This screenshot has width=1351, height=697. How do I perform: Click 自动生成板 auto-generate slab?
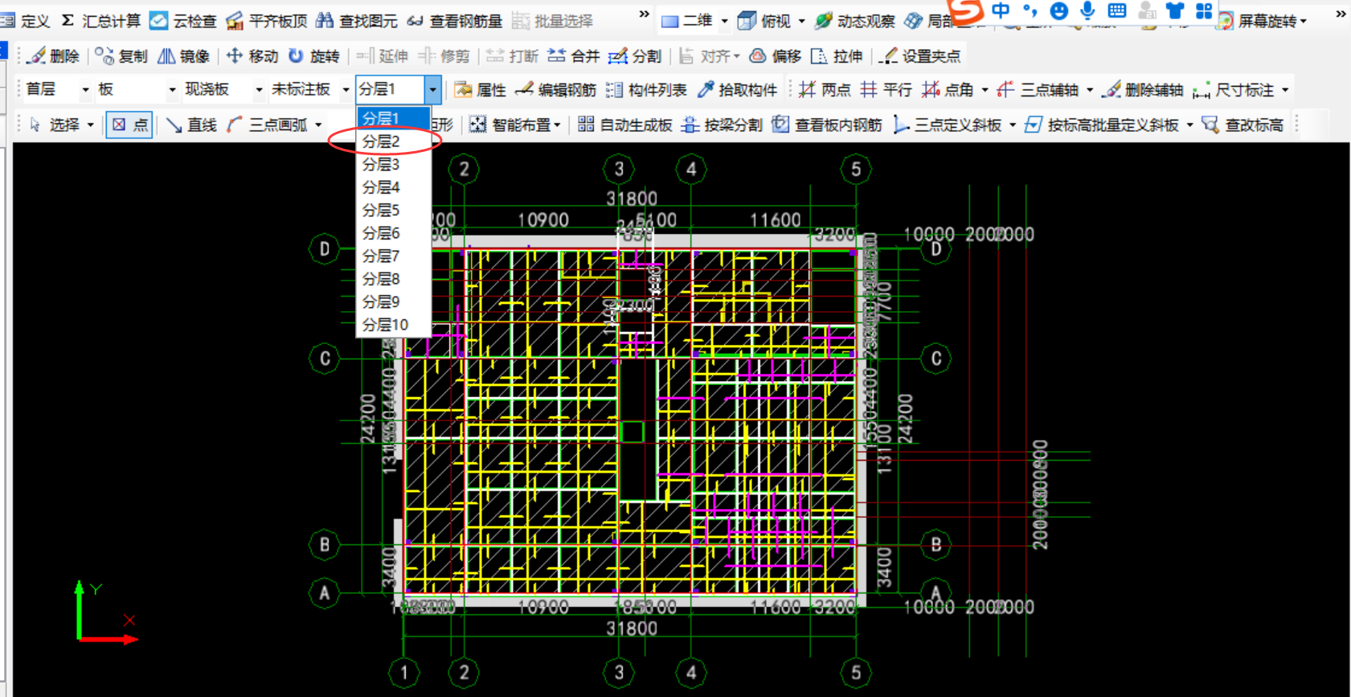(x=624, y=125)
